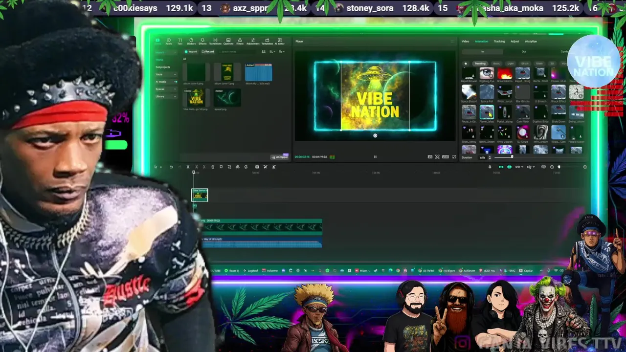Click the Undo icon in timeline toolbar

coord(172,167)
